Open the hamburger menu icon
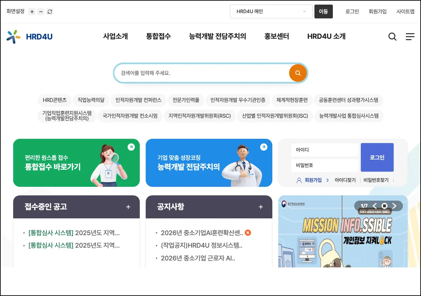Viewport: 421px width, 296px height. (x=410, y=37)
